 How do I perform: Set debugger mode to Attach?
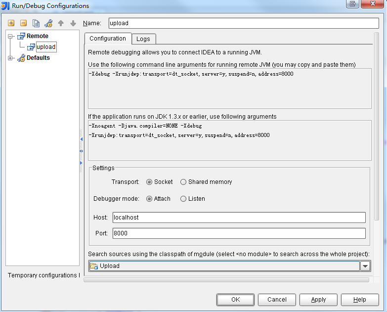pyautogui.click(x=158, y=199)
